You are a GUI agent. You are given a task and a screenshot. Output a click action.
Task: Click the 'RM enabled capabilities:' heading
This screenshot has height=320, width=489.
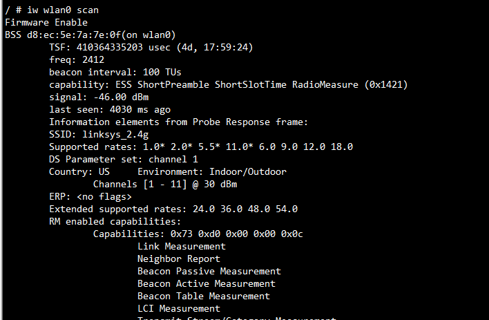115,221
